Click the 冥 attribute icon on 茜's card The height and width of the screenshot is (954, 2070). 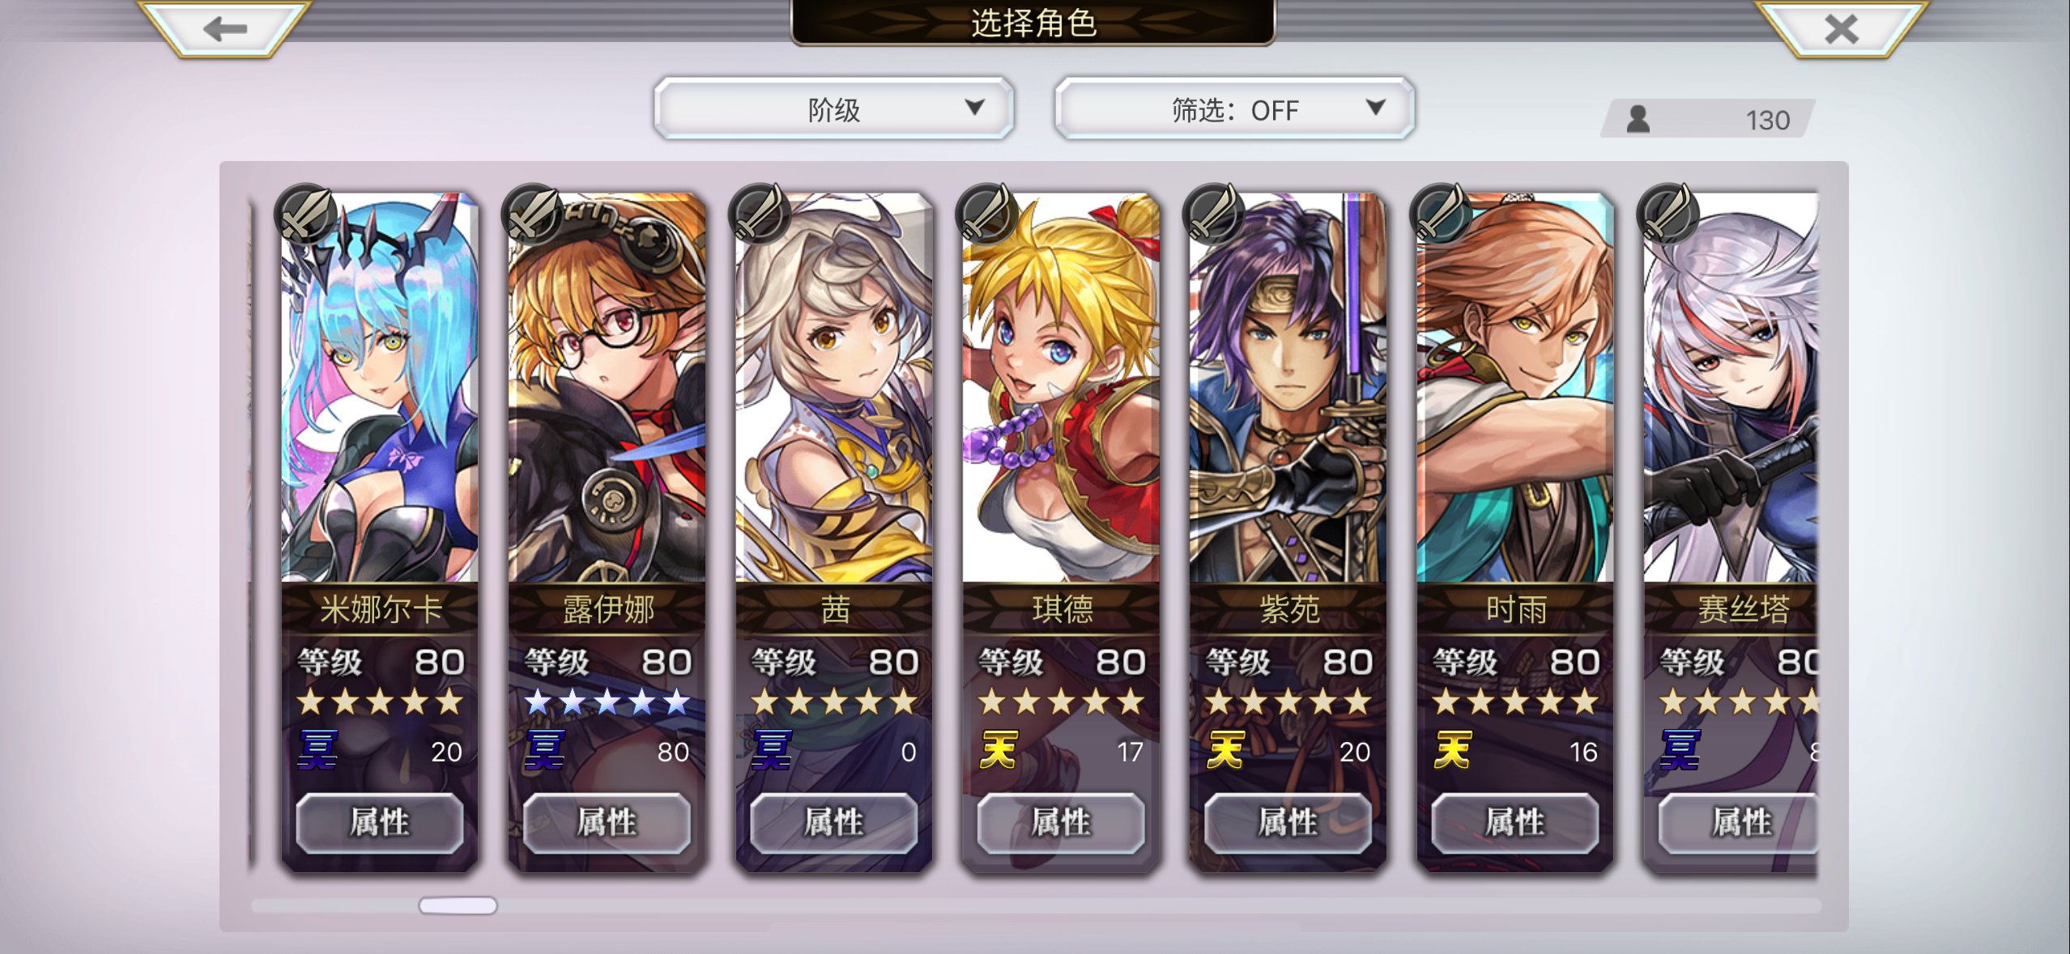(772, 750)
